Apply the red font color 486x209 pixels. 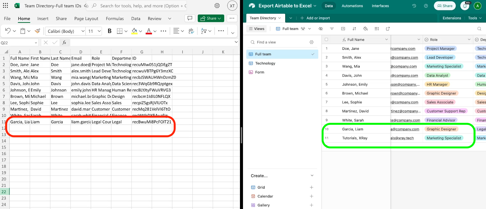[x=149, y=31]
